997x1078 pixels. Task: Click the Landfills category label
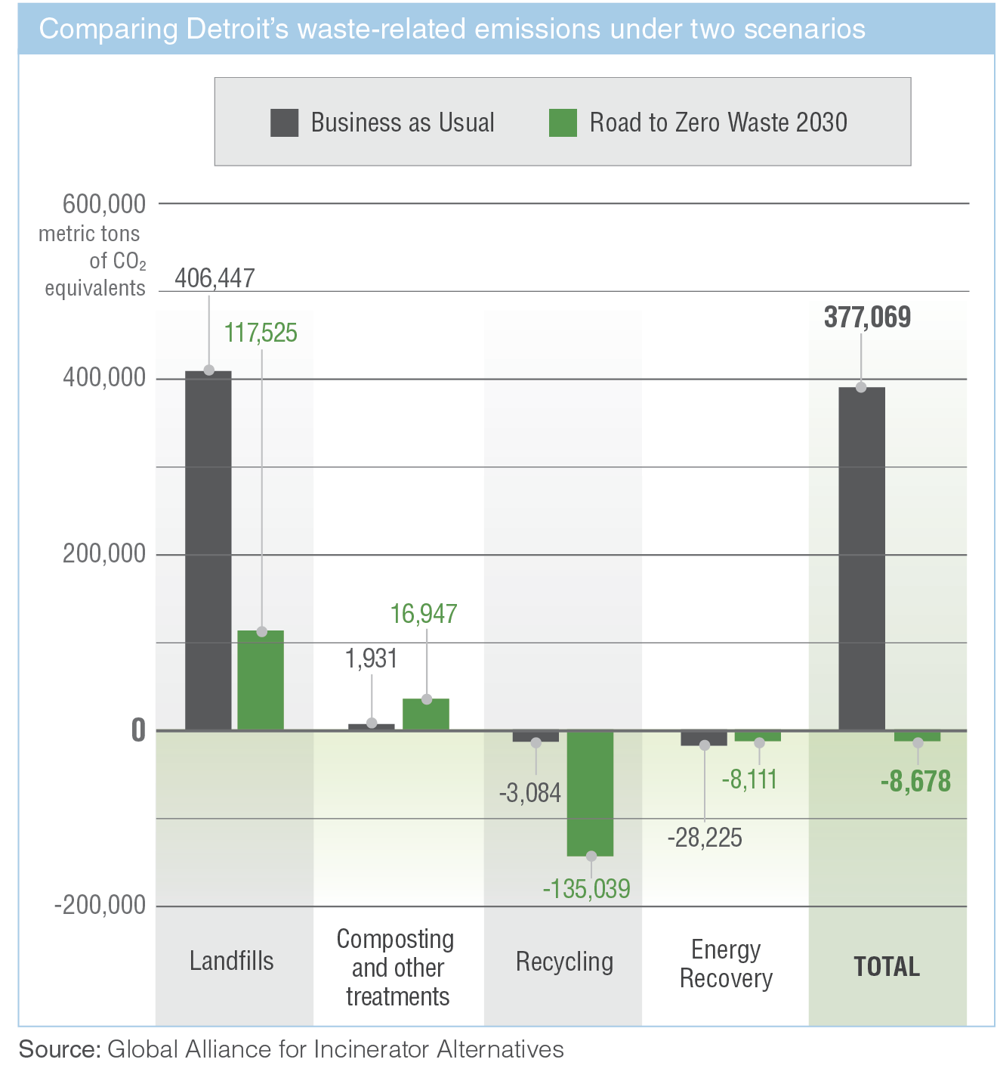click(232, 961)
